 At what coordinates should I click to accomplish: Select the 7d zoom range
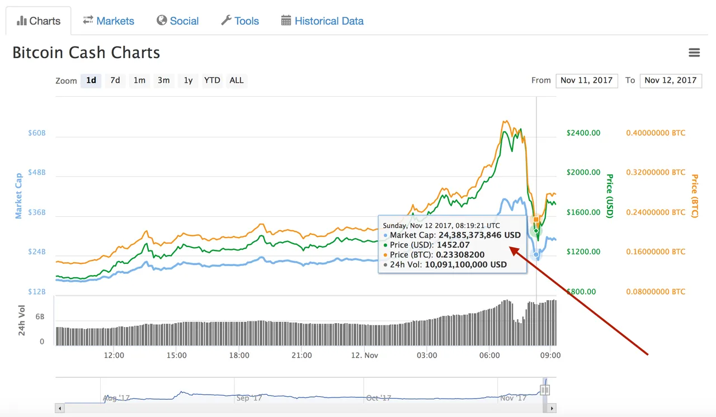click(115, 80)
